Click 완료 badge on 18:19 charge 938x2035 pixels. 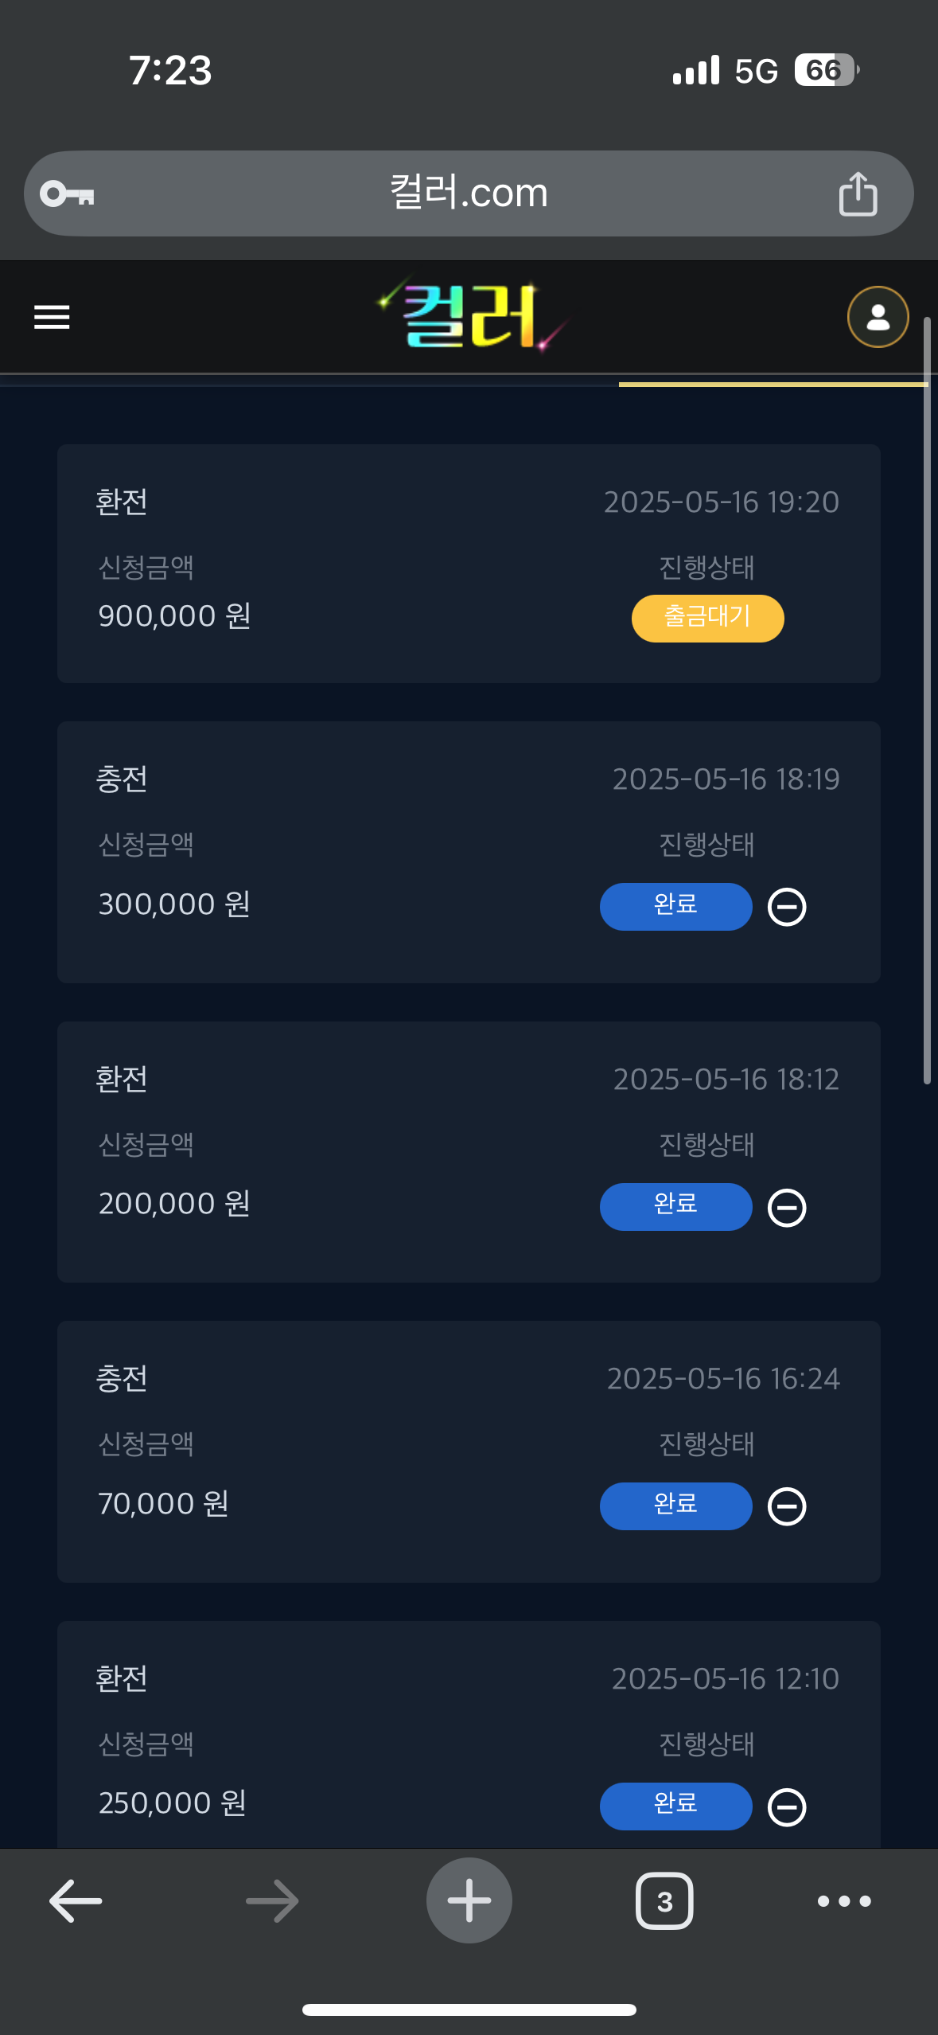pyautogui.click(x=675, y=906)
